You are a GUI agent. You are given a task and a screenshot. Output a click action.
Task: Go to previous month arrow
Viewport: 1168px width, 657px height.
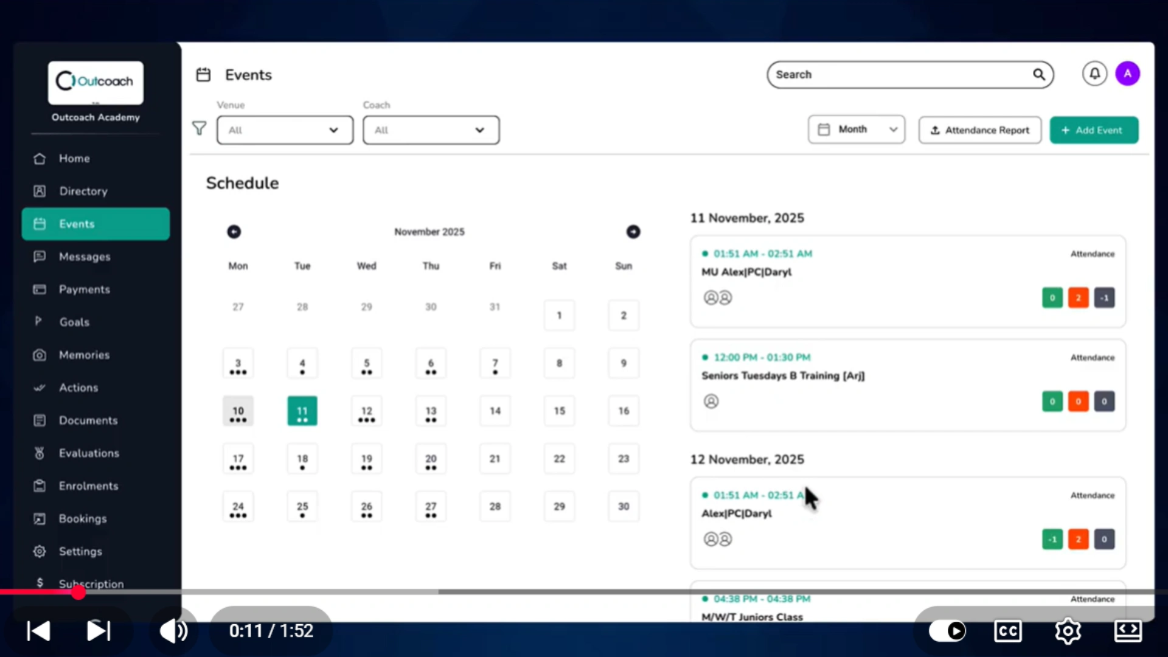(x=234, y=232)
